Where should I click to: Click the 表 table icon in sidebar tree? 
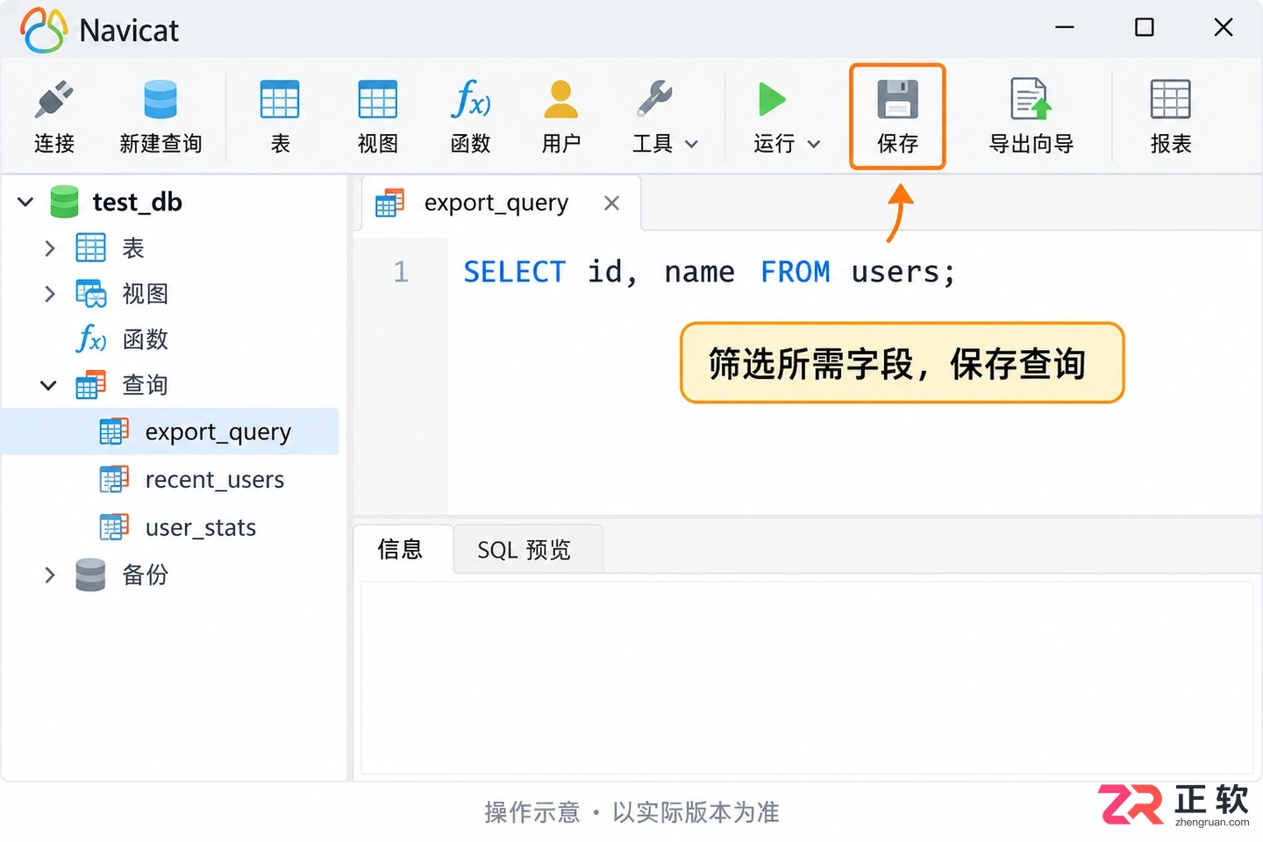tap(90, 248)
